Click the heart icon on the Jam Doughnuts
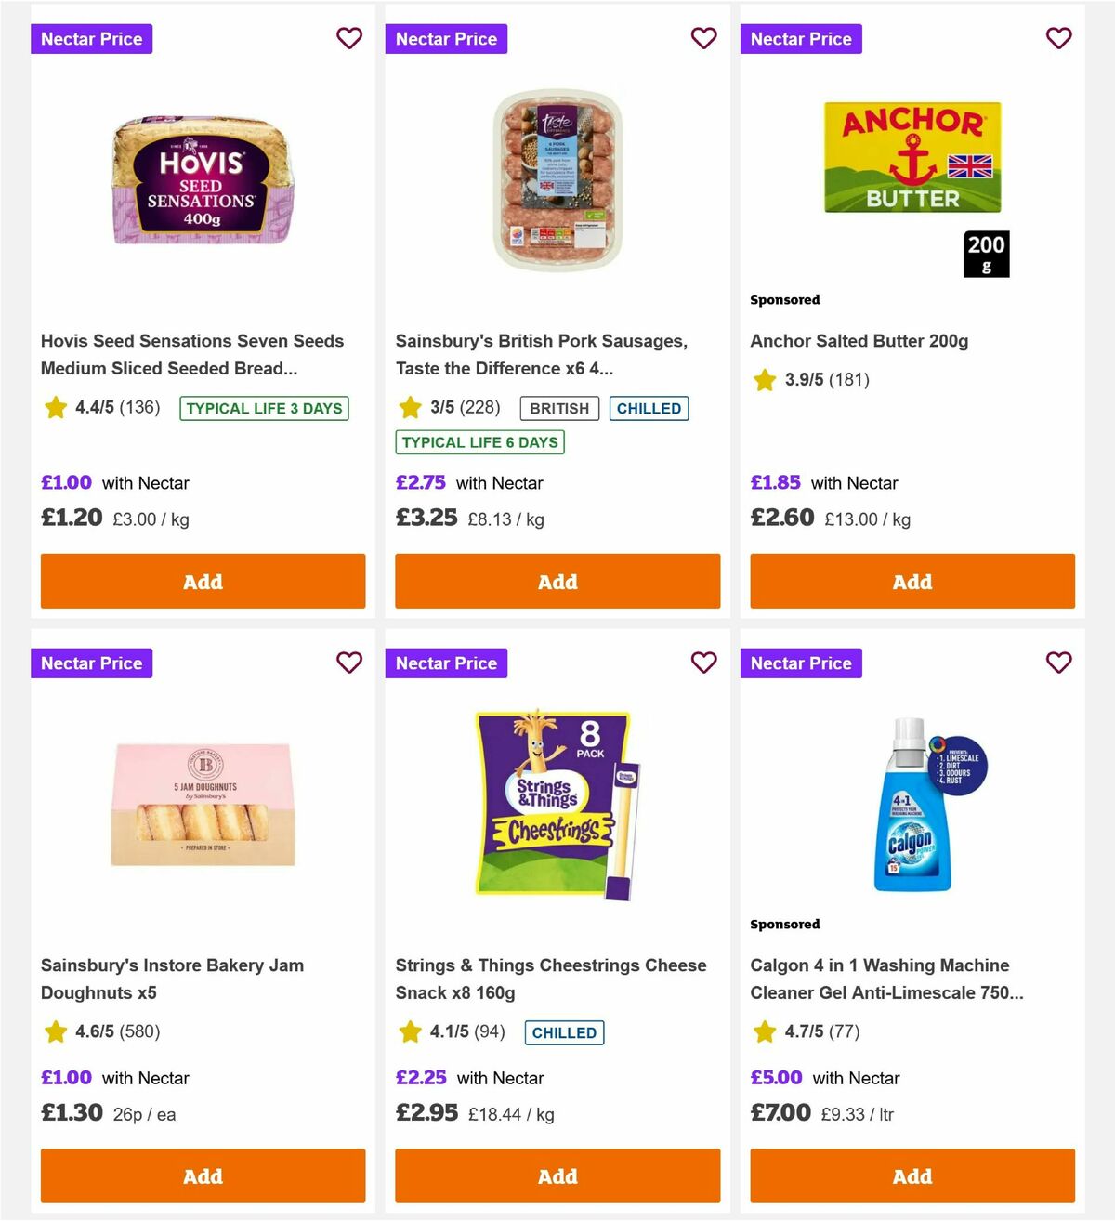 tap(349, 663)
